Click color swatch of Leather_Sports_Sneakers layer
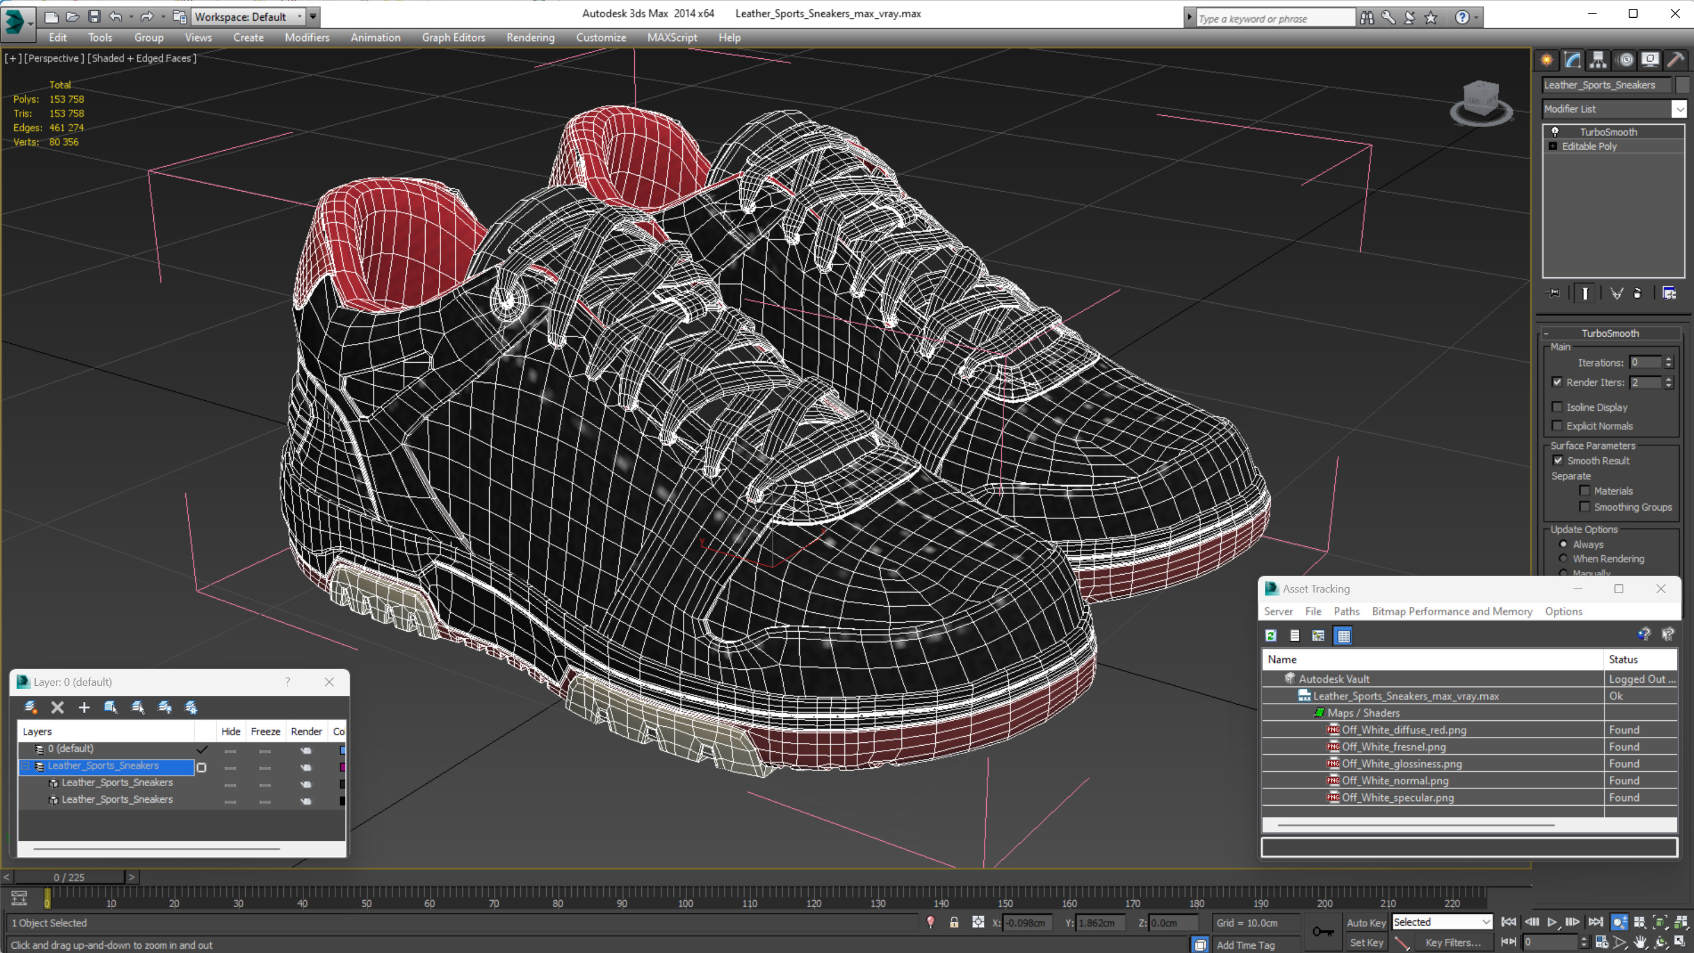Image resolution: width=1694 pixels, height=953 pixels. pyautogui.click(x=342, y=767)
